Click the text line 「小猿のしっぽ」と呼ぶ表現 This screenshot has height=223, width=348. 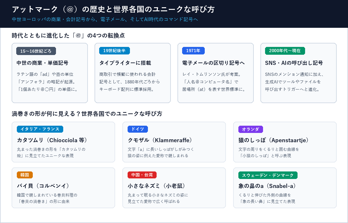tap(265, 156)
